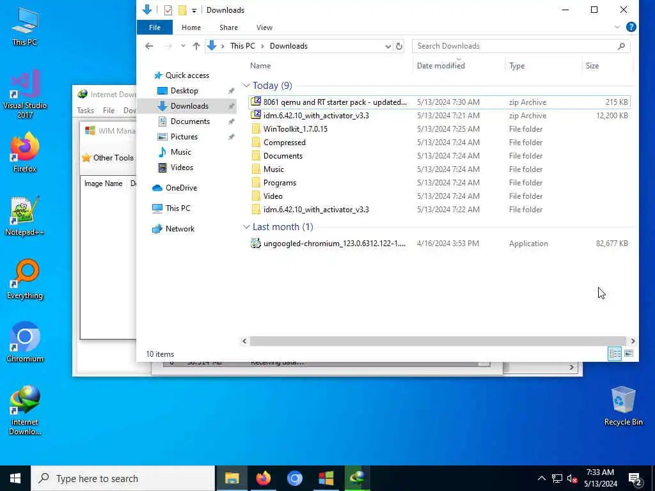655x491 pixels.
Task: Click the WinToolkit taskbar icon
Action: pos(326,478)
